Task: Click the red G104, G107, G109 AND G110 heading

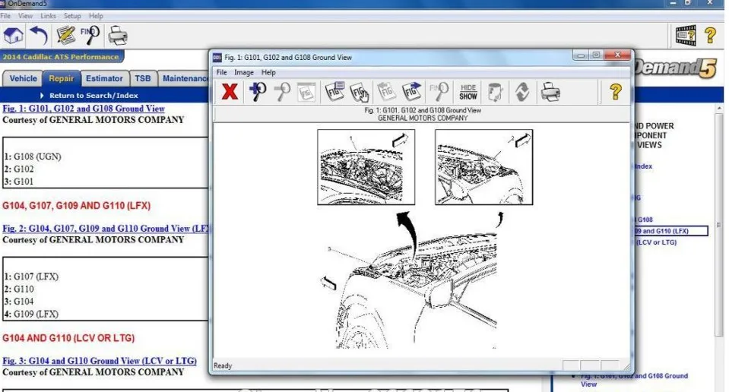Action: coord(76,206)
